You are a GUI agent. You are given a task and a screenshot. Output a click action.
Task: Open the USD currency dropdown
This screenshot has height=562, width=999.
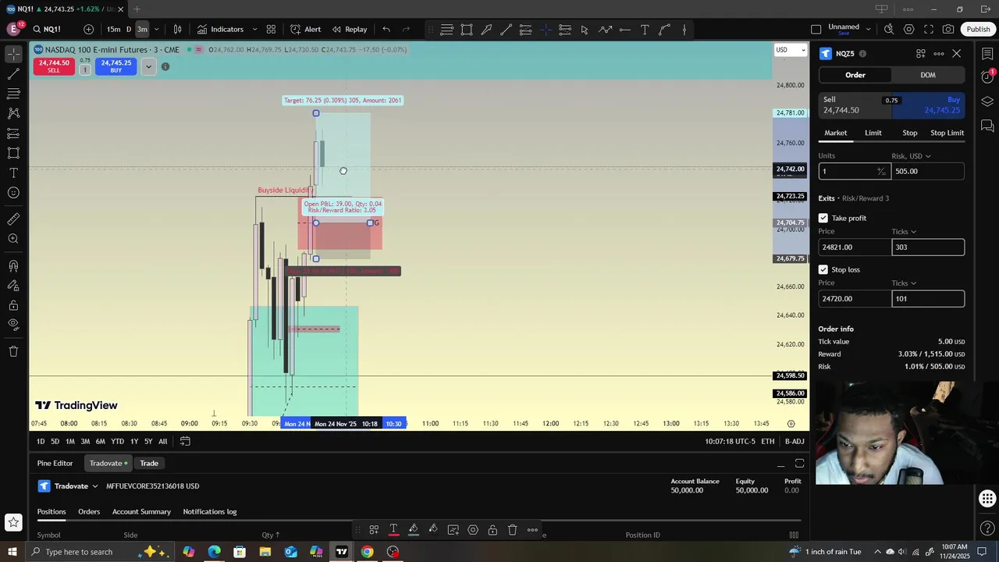click(791, 50)
